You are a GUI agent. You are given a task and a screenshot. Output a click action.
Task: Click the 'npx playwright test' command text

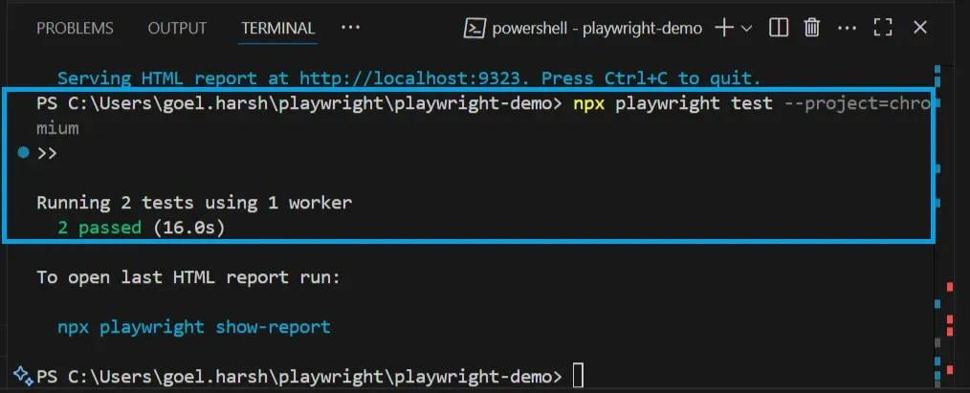point(673,103)
